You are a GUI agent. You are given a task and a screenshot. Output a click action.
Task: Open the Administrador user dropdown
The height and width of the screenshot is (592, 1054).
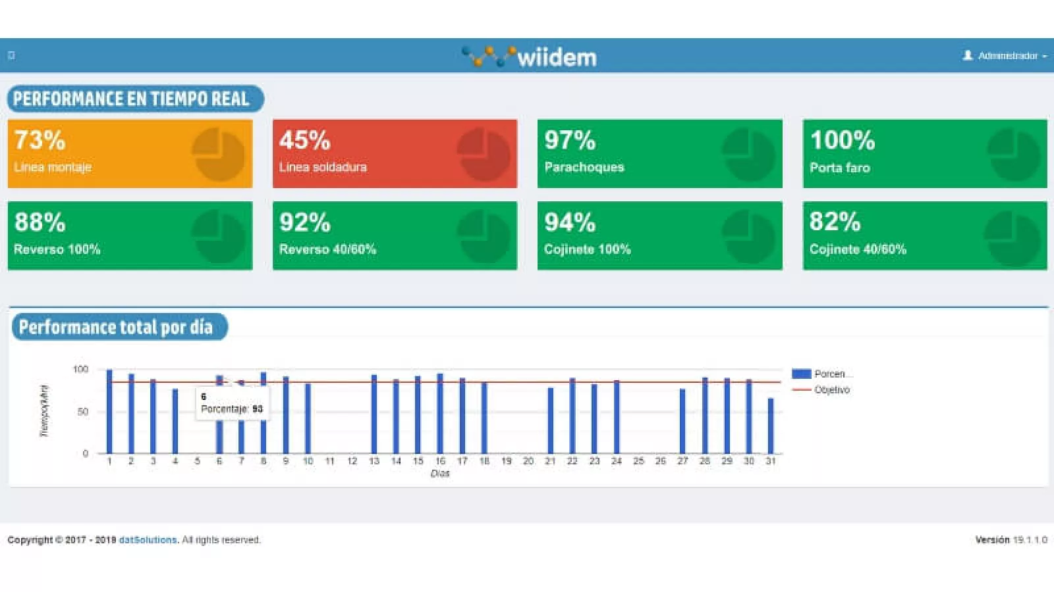1005,56
